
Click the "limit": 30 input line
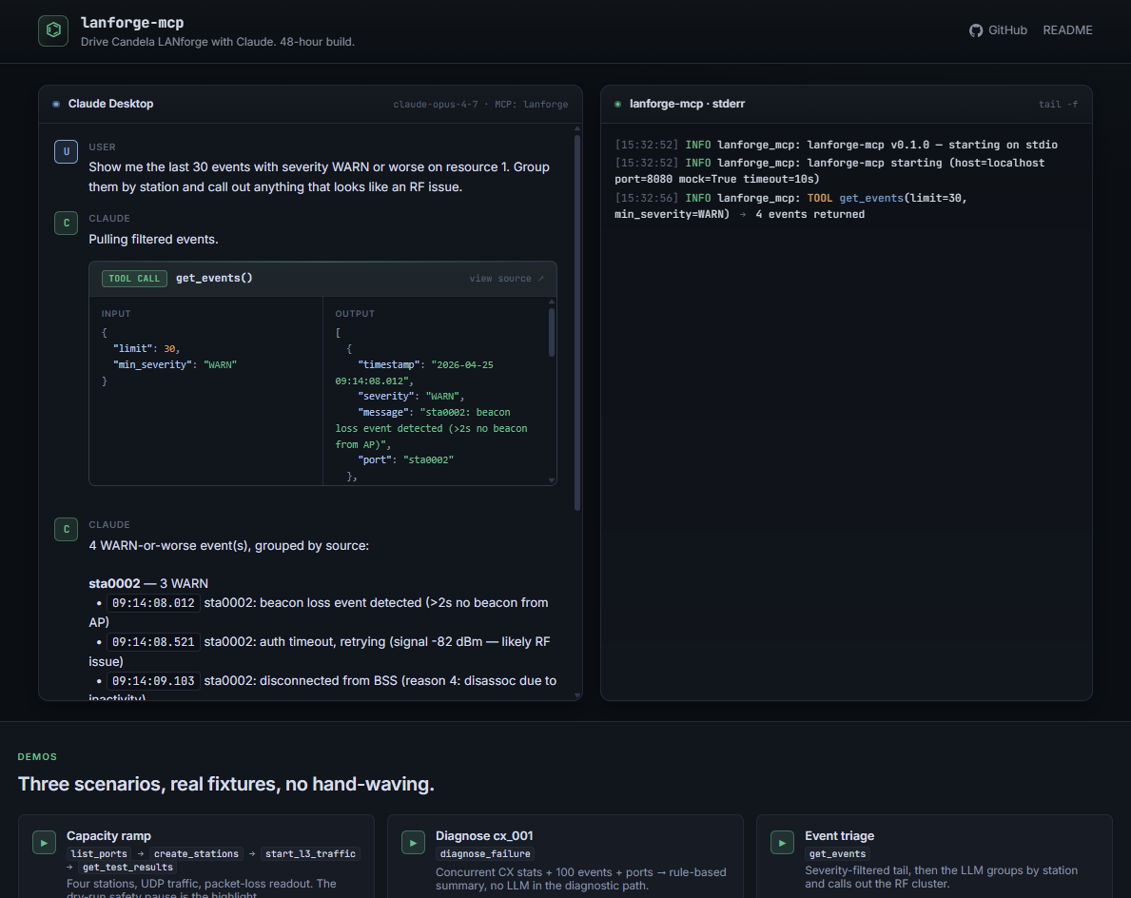coord(146,348)
